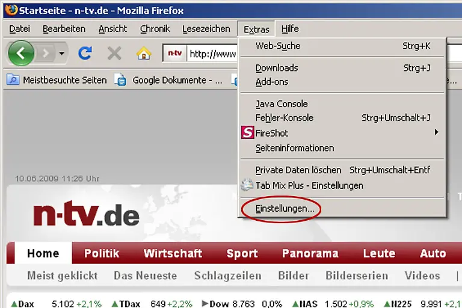Click the n-tv.de site logo
Screen dimensions: 462x308
tap(85, 215)
